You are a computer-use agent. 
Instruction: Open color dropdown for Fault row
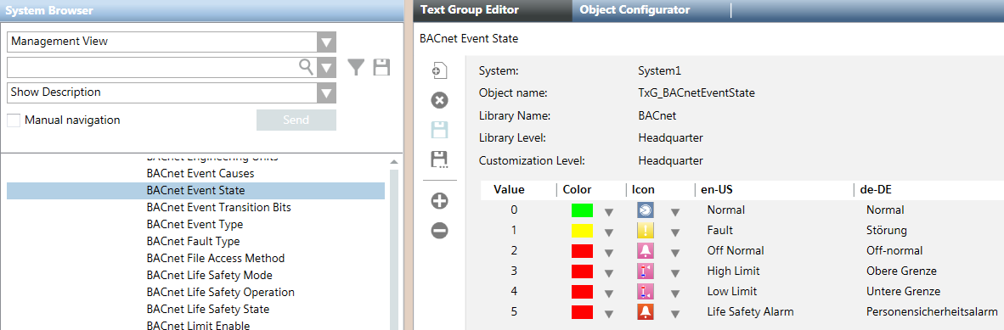(610, 232)
